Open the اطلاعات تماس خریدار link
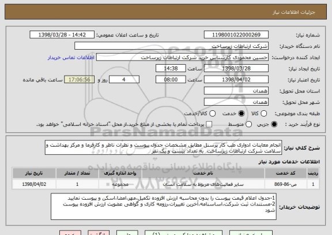The image size is (332, 235). (71, 58)
